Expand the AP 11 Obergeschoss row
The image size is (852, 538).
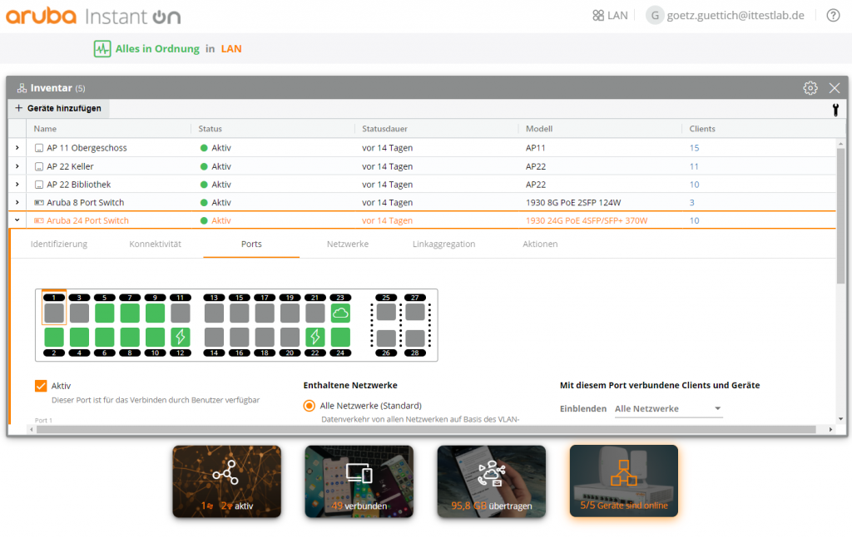(x=17, y=148)
